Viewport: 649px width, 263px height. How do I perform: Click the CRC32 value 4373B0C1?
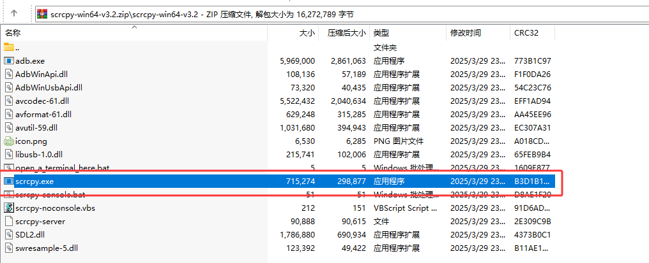coord(533,234)
